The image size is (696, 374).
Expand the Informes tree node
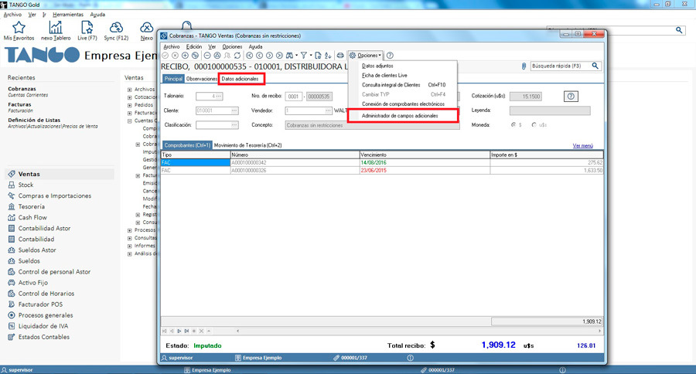tap(130, 246)
